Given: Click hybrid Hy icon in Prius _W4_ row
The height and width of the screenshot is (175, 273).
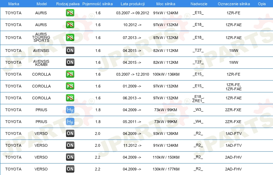Looking at the screenshot, I should pos(70,121).
